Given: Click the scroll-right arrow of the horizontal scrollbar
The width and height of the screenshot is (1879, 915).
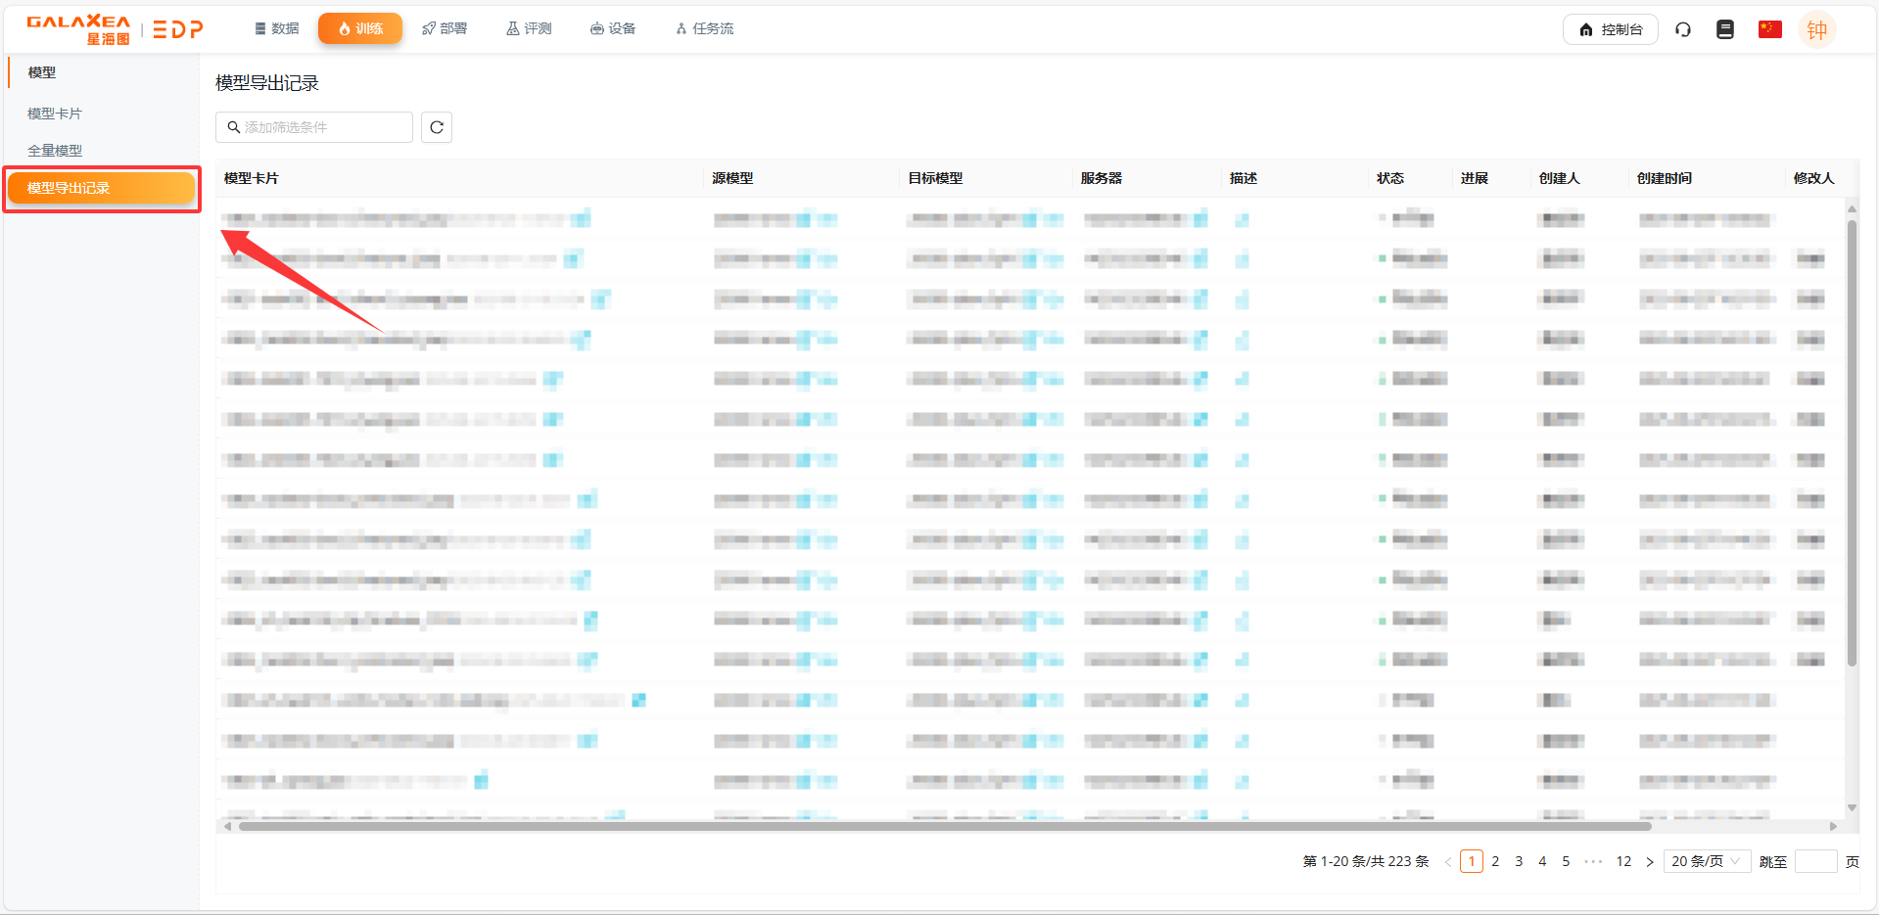Looking at the screenshot, I should (x=1833, y=826).
